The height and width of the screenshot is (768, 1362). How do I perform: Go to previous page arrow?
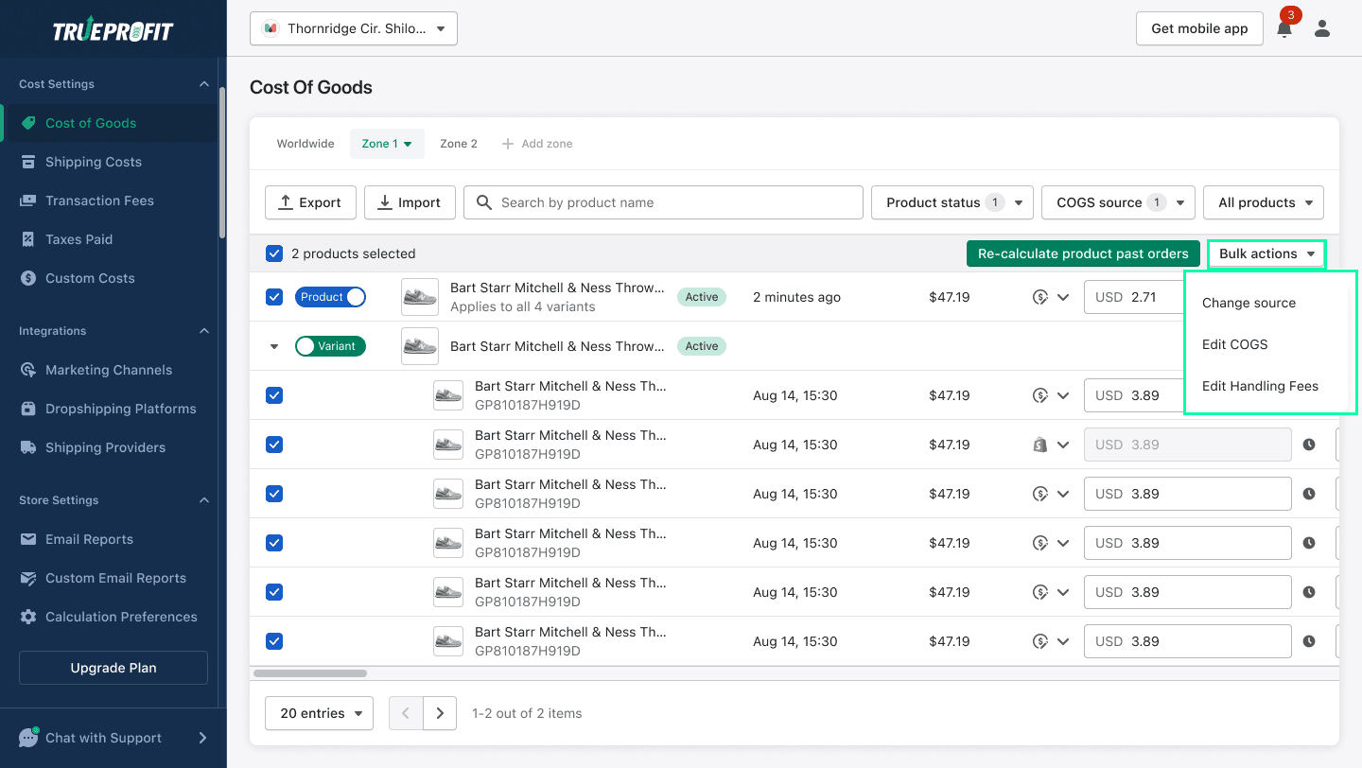(406, 713)
